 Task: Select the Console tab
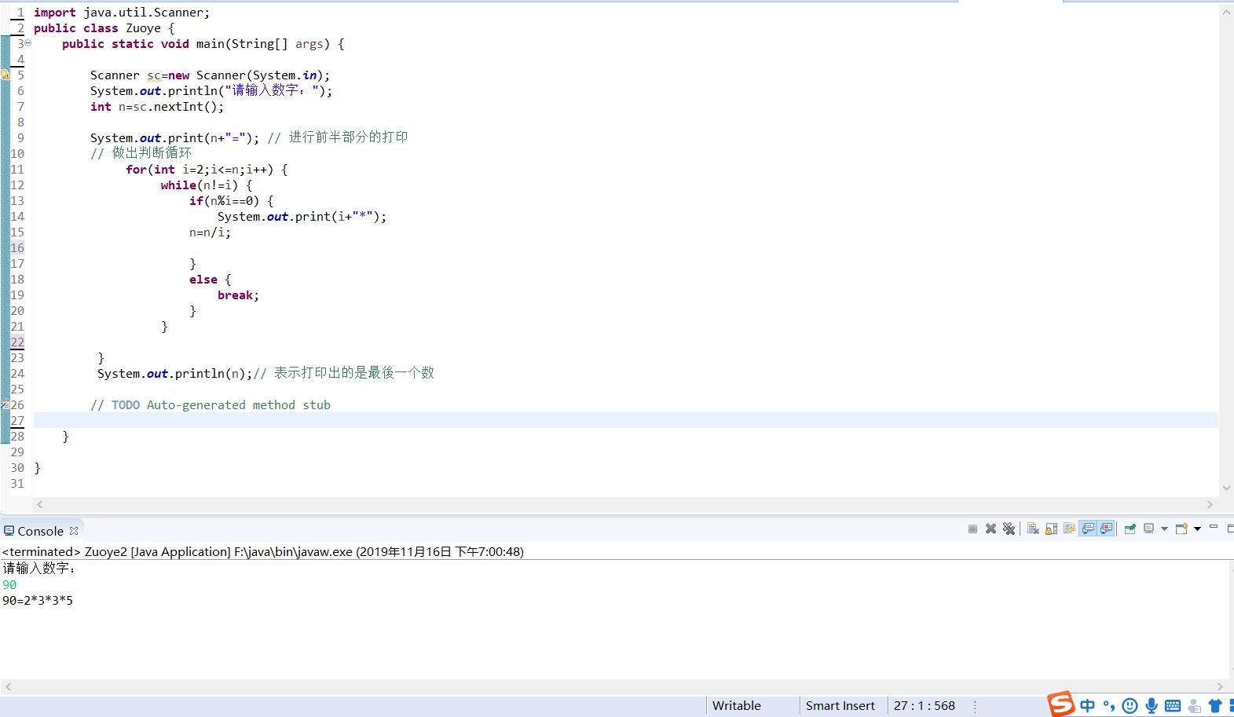pyautogui.click(x=40, y=531)
